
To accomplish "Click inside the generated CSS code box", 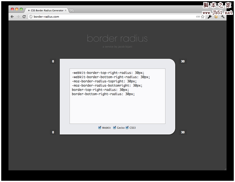I will pos(117,96).
